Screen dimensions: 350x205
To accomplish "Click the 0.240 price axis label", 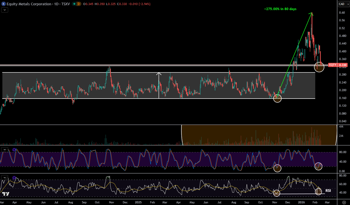I will click(342, 82).
